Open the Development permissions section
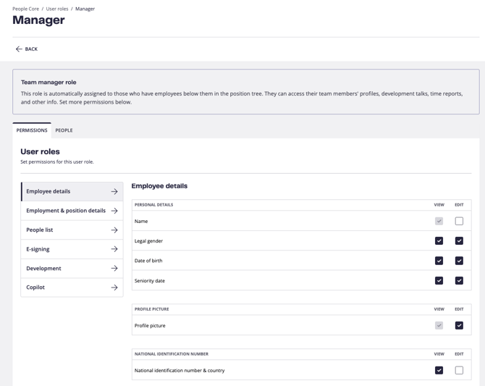The image size is (485, 386). [44, 269]
